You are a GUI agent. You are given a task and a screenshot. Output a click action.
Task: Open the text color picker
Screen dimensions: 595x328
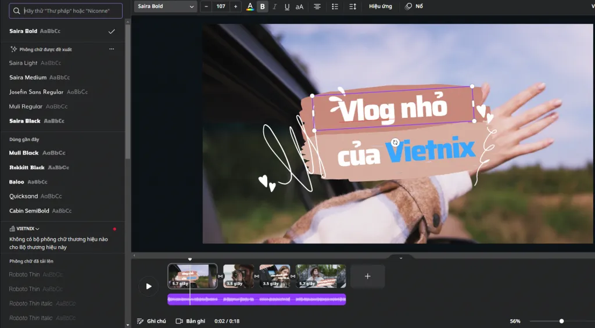pos(250,6)
